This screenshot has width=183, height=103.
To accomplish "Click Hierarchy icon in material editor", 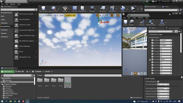I will tap(162, 23).
